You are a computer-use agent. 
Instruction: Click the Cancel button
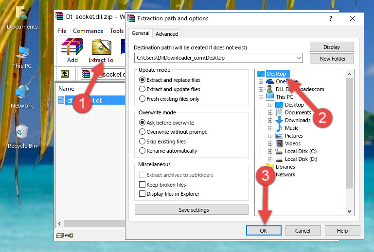click(x=303, y=231)
